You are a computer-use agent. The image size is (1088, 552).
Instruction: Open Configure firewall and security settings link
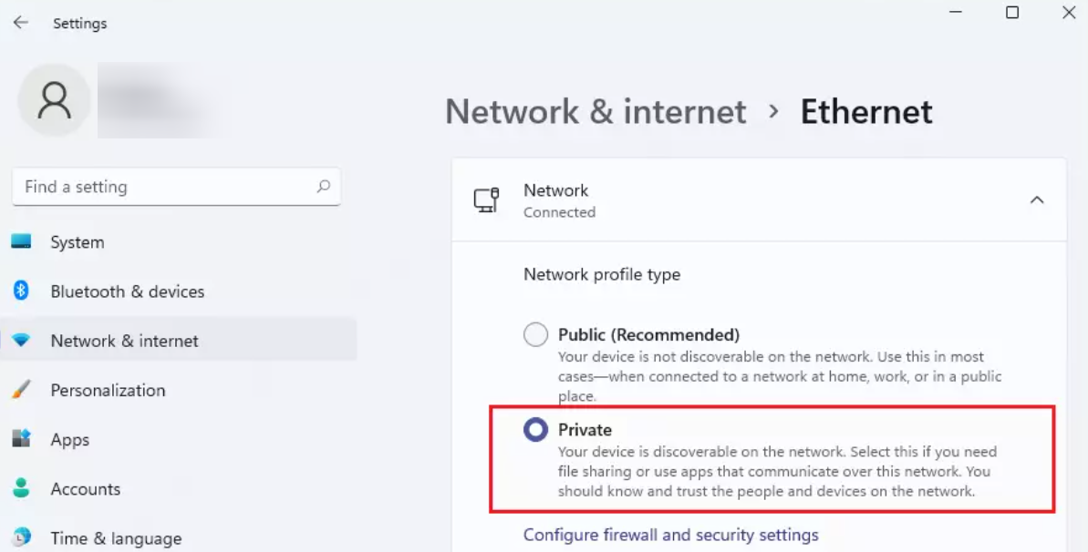pos(670,535)
